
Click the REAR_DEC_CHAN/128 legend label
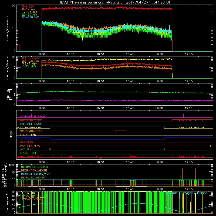click(x=36, y=174)
